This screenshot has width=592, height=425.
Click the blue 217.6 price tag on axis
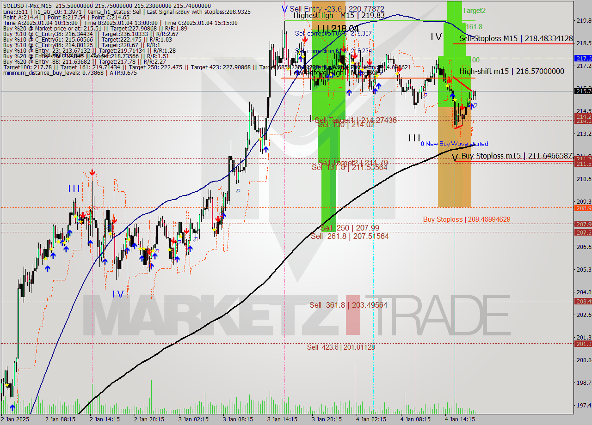click(x=583, y=58)
